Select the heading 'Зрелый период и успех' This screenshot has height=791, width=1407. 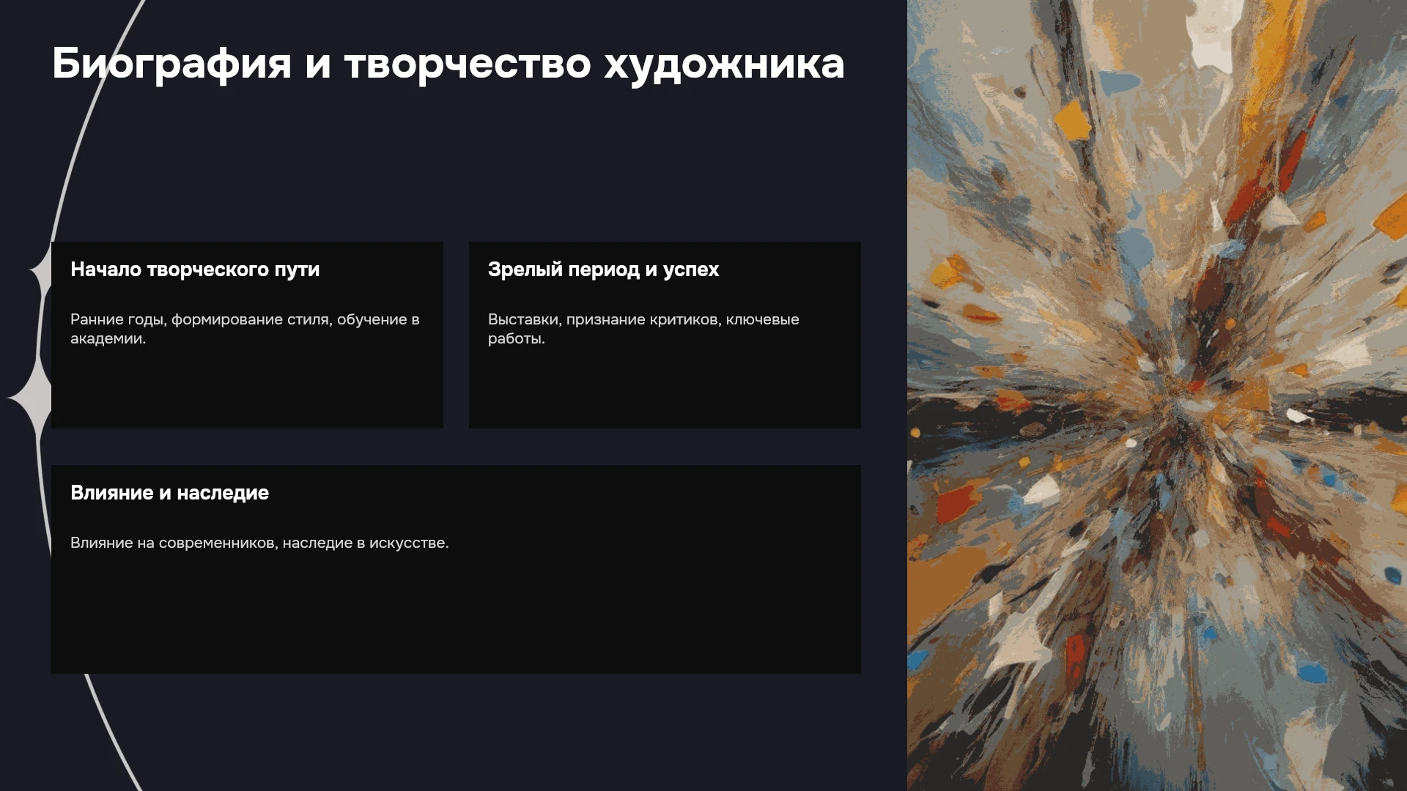[603, 270]
